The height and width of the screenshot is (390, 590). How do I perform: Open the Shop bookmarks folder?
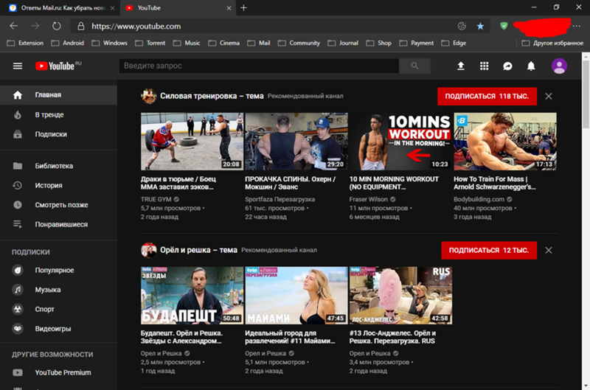coord(379,43)
